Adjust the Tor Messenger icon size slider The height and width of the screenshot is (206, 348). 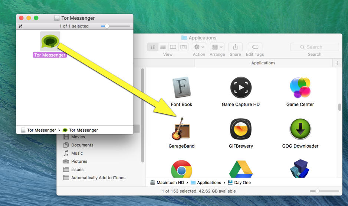pyautogui.click(x=107, y=26)
